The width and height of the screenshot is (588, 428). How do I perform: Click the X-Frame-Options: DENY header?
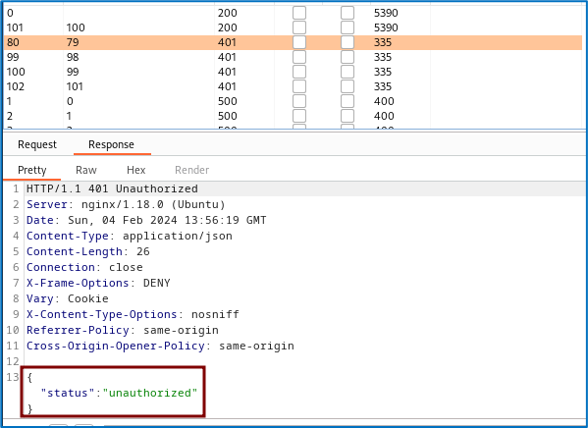click(x=98, y=283)
